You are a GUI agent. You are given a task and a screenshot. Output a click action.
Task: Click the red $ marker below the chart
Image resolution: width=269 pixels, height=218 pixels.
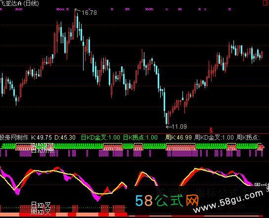point(211,130)
